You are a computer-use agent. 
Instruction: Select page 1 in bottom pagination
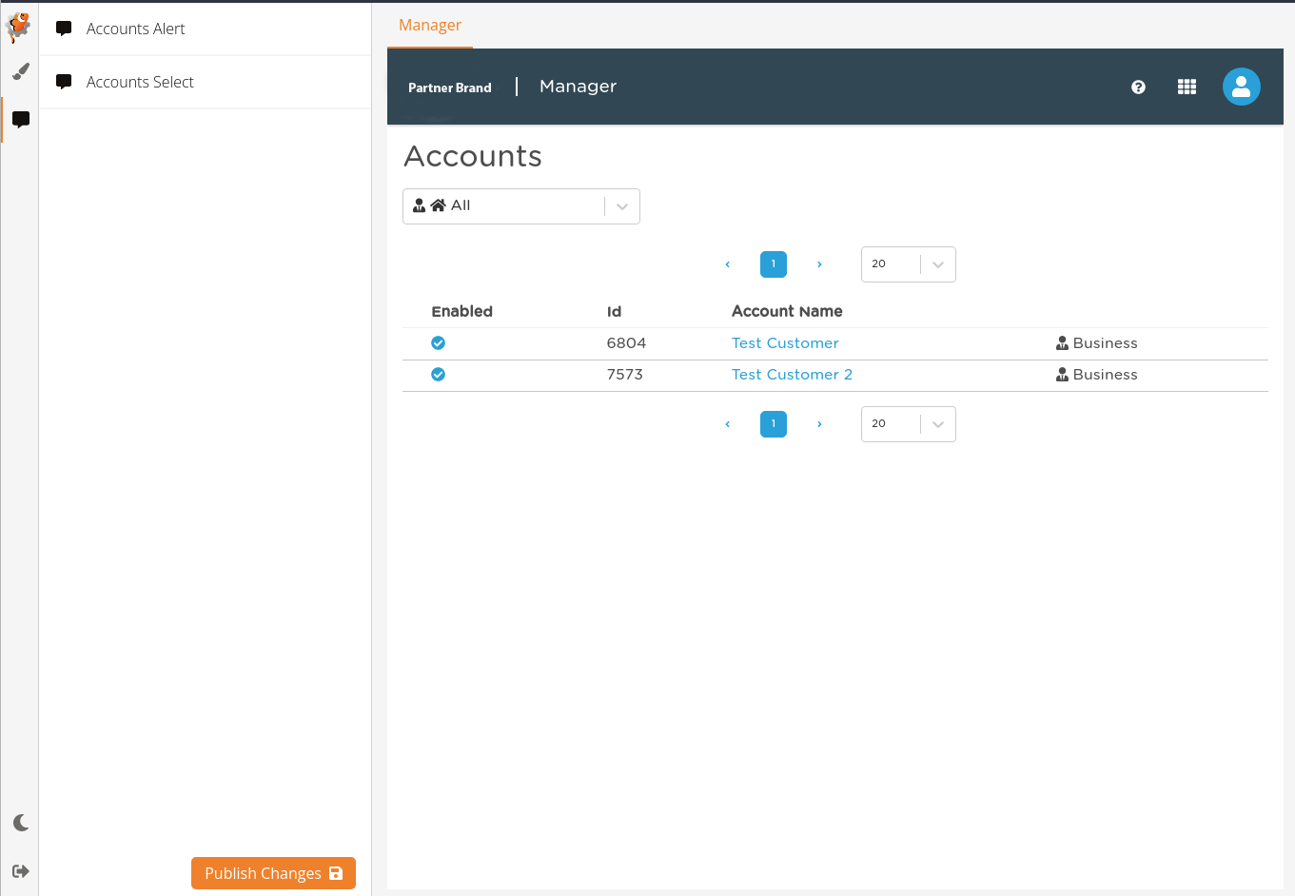tap(774, 424)
